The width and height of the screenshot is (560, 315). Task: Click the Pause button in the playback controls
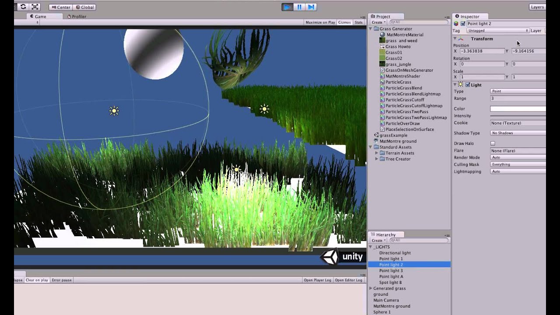coord(299,7)
